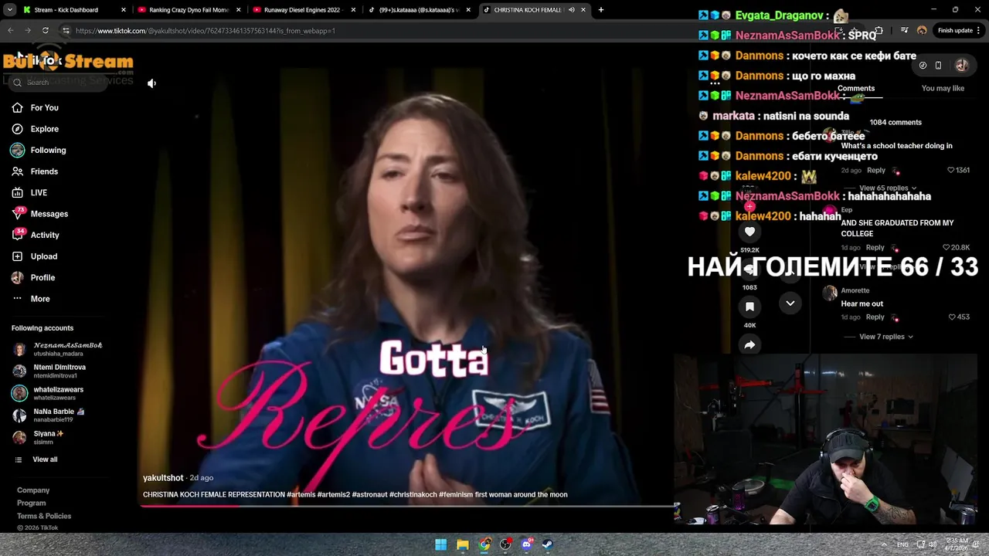
Task: Like the comment with 1361 likes
Action: 958,170
